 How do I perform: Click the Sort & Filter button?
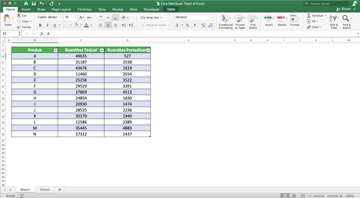(x=334, y=22)
